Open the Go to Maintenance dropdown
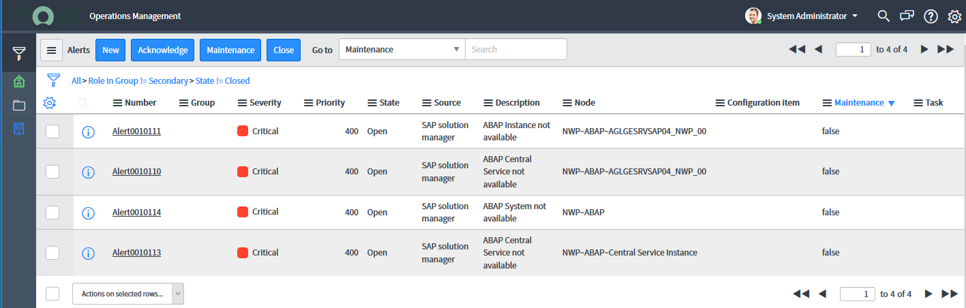The width and height of the screenshot is (966, 308). tap(402, 50)
